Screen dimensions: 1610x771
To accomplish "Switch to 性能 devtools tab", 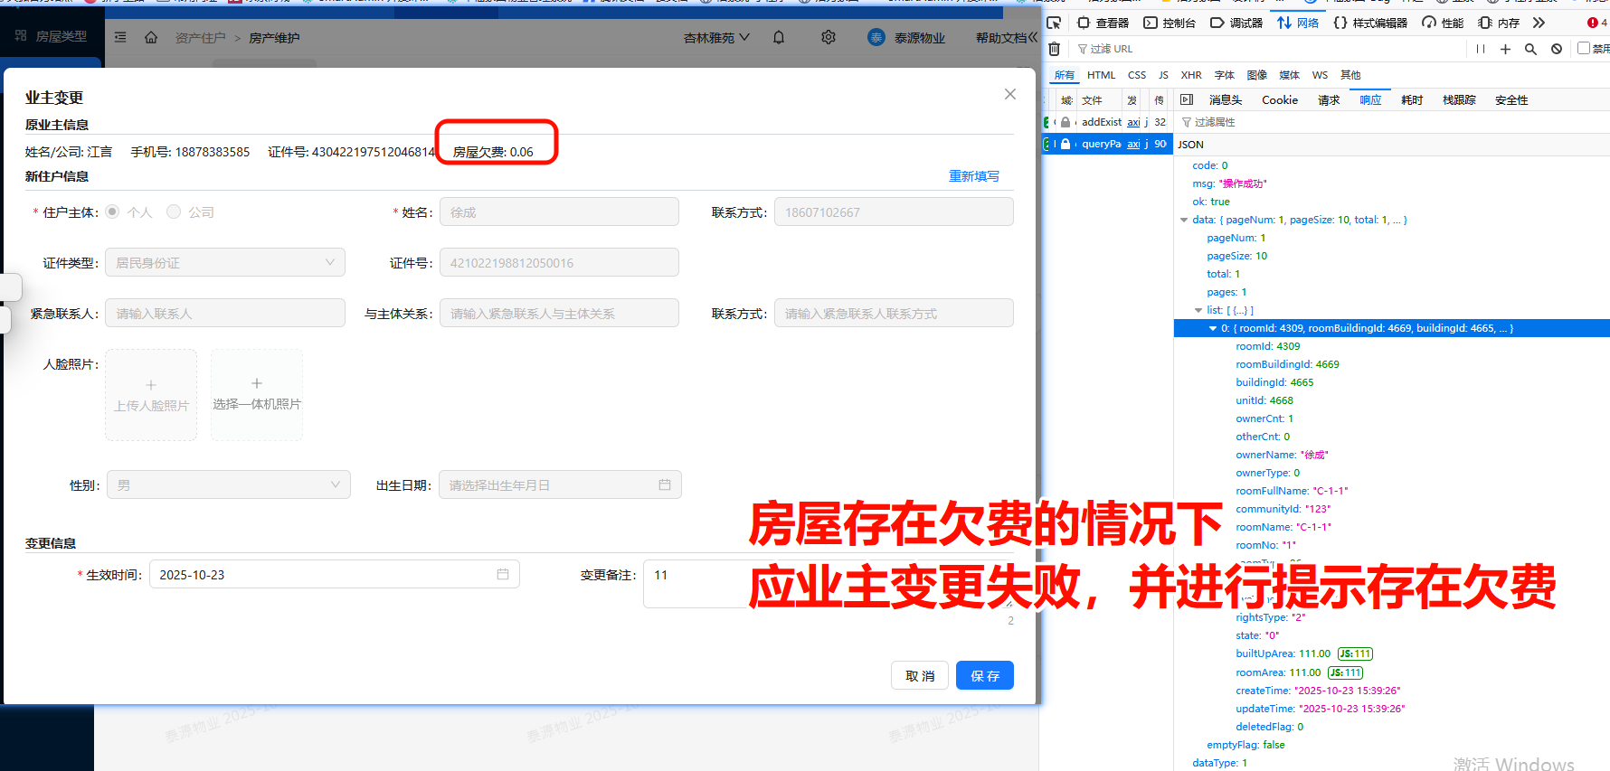I will [1443, 23].
